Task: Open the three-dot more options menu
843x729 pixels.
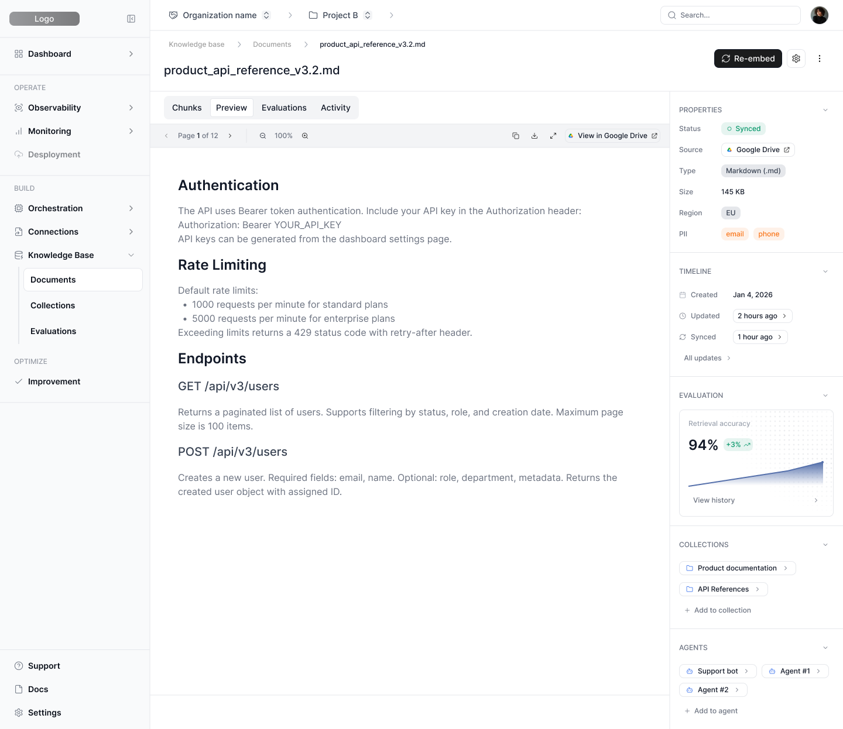Action: point(820,59)
